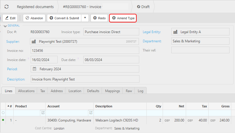Click the green status dot on line 1
The width and height of the screenshot is (235, 133).
(x=3, y=120)
